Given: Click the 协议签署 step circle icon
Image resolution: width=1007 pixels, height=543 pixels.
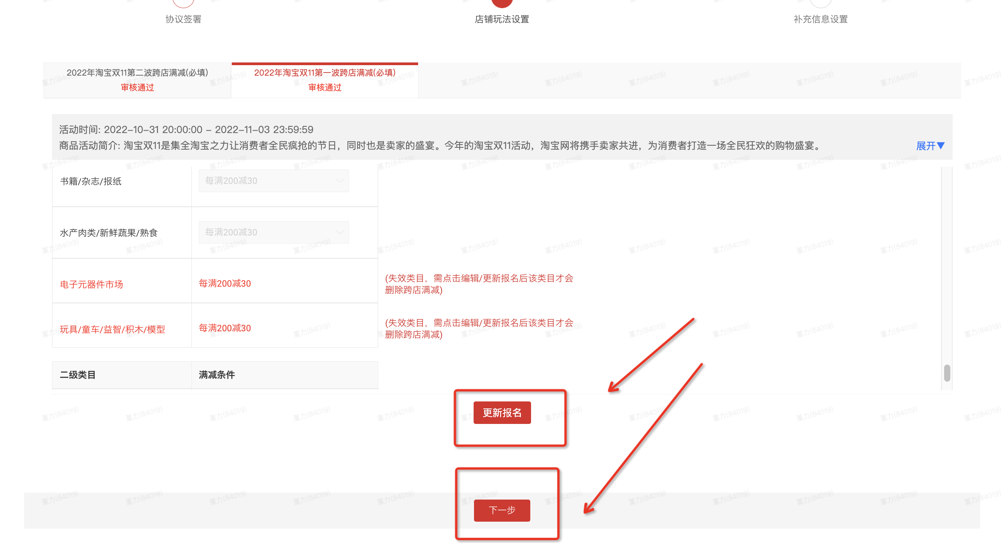Looking at the screenshot, I should pyautogui.click(x=183, y=3).
